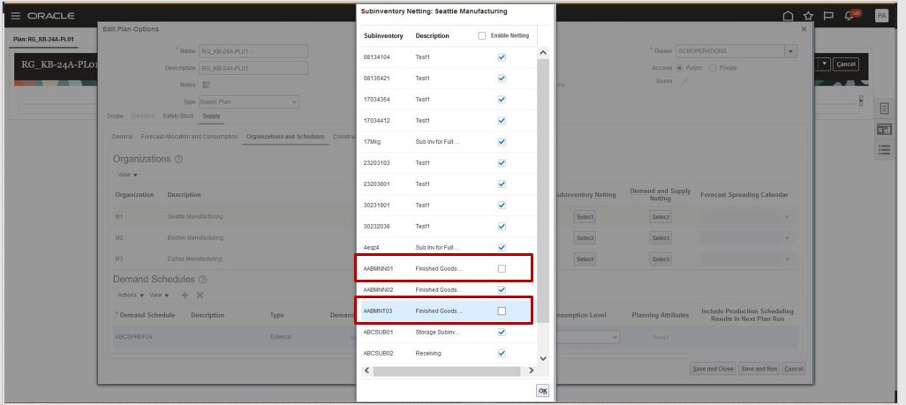Select row ABCSUB01 Storage Subinventory
Viewport: 906px width, 405px height.
[447, 332]
